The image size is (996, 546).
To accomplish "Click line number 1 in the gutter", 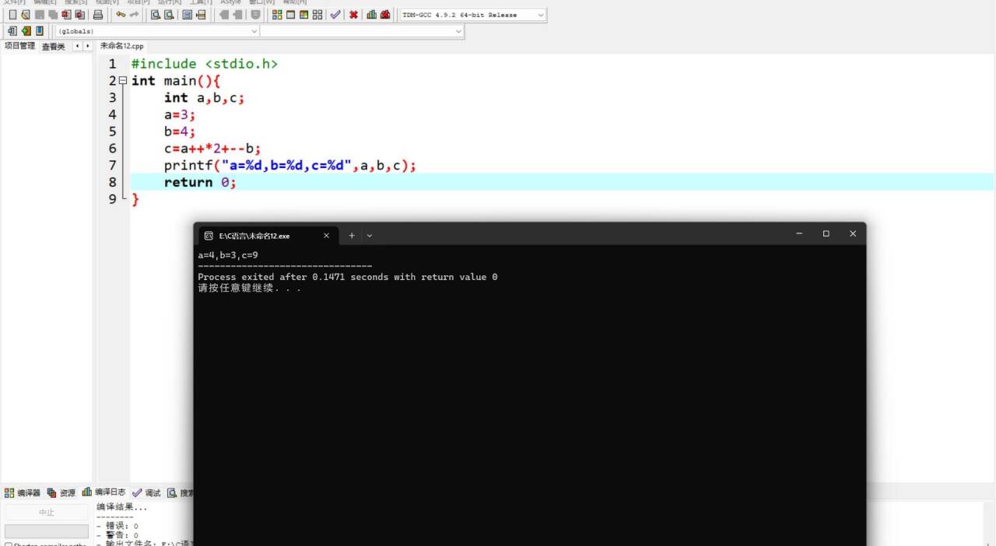I will pyautogui.click(x=112, y=64).
